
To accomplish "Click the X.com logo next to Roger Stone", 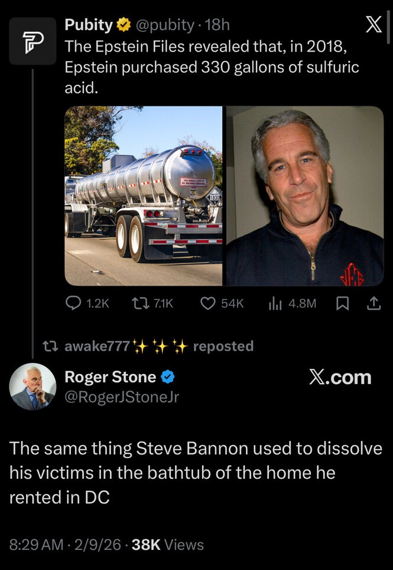I will pos(341,378).
